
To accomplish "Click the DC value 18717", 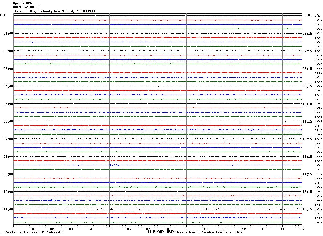I will pos(318,214).
